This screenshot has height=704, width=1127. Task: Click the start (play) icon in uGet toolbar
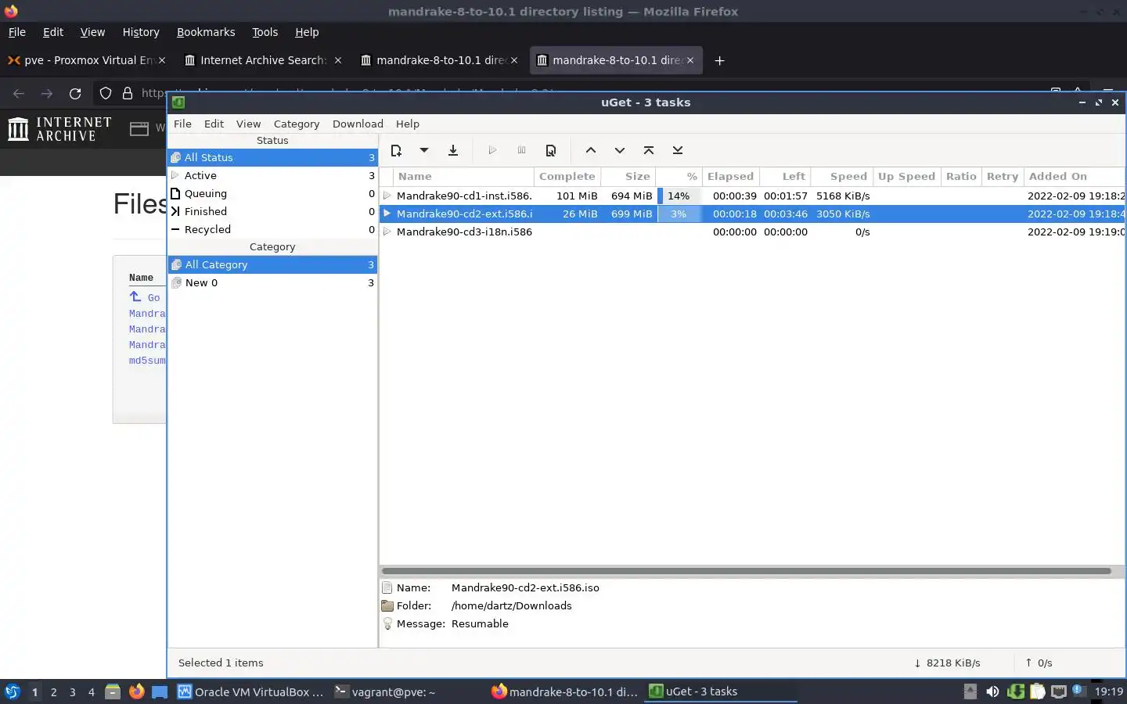click(x=492, y=150)
